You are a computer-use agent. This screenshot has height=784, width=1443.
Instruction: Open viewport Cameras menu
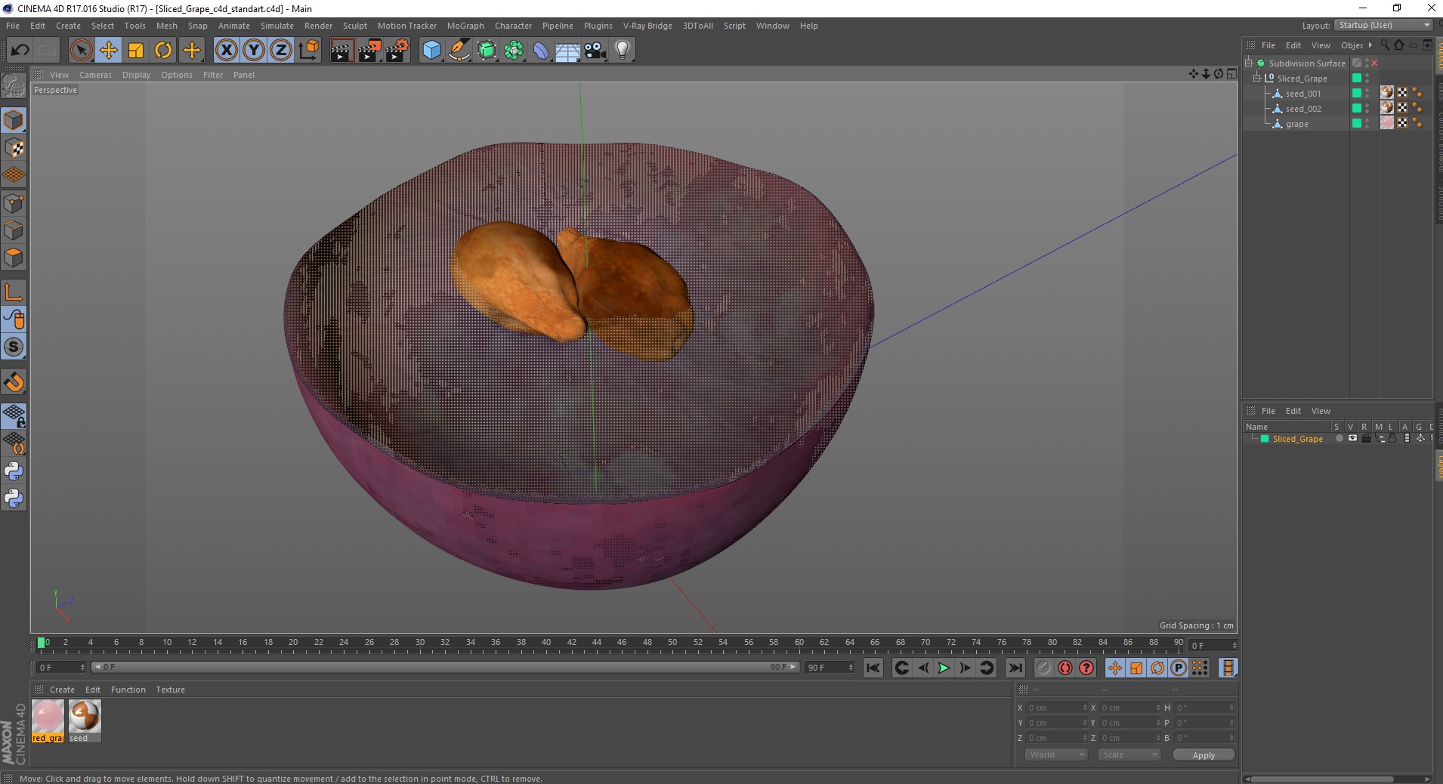[x=95, y=75]
